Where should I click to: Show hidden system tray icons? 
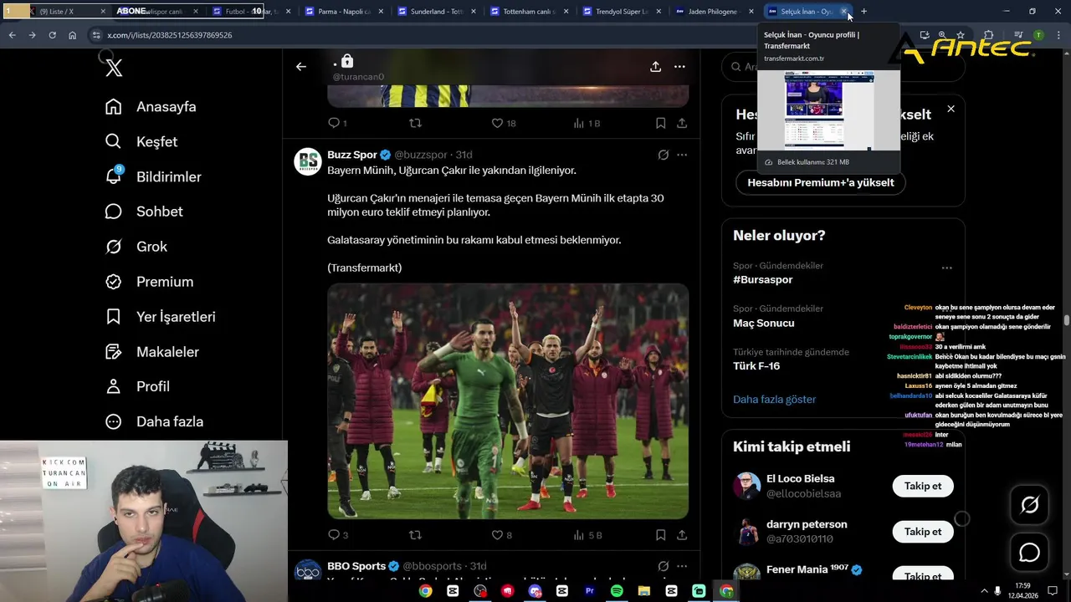983,591
